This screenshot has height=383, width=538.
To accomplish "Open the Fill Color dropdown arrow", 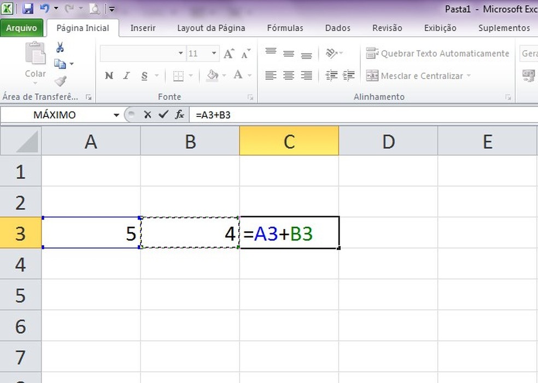I will 224,75.
